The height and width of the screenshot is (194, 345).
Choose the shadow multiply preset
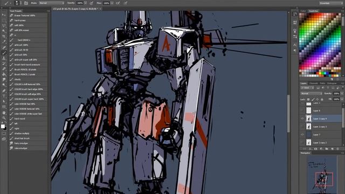(x=28, y=133)
